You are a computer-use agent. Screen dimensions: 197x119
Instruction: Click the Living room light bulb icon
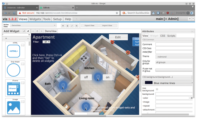point(86,107)
